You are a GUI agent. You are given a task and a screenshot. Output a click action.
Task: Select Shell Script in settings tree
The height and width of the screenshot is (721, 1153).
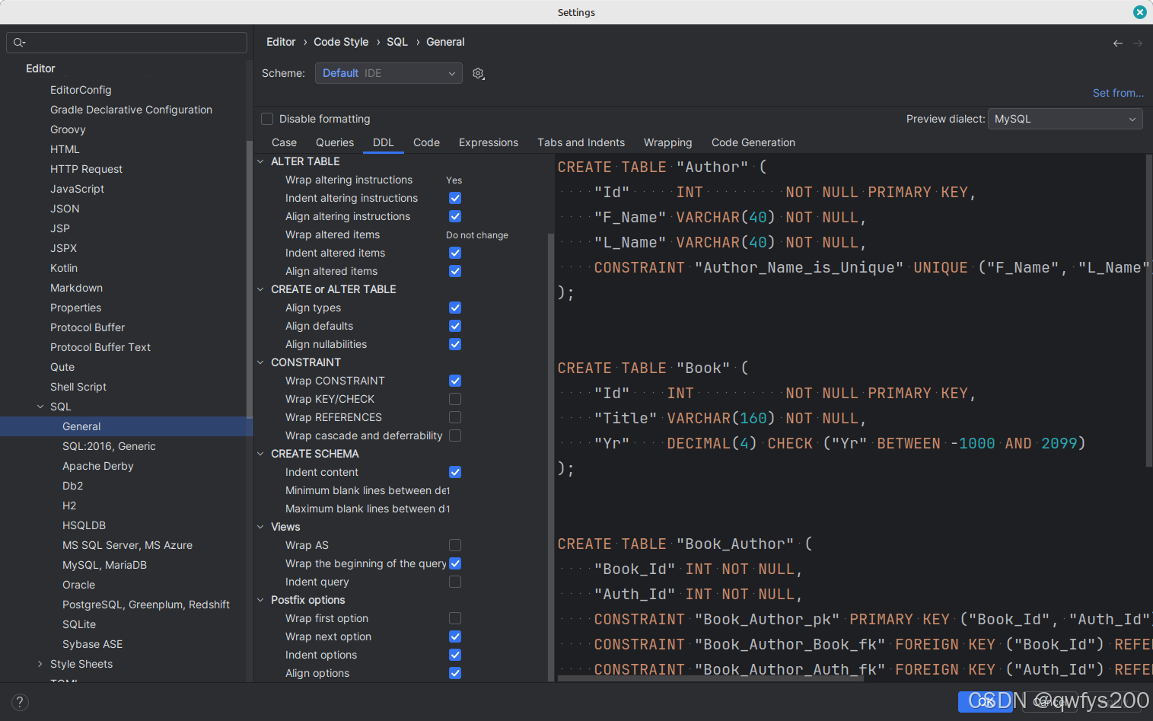pos(78,387)
